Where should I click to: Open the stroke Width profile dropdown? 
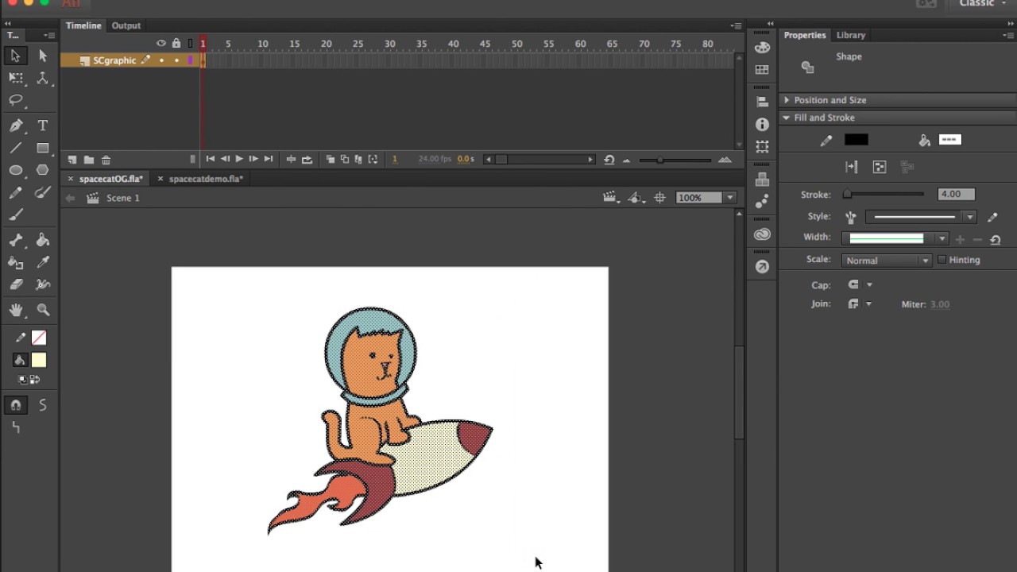895,238
